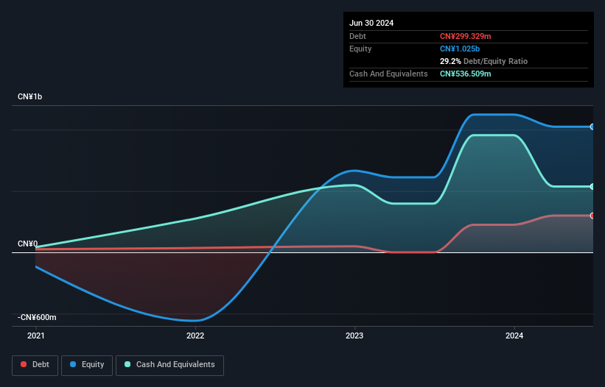Click the 29.2% Debt/Equity Ratio text

click(483, 61)
